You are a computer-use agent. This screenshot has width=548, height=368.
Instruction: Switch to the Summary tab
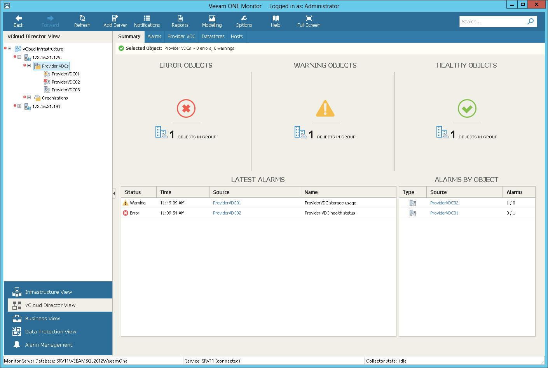pyautogui.click(x=129, y=37)
